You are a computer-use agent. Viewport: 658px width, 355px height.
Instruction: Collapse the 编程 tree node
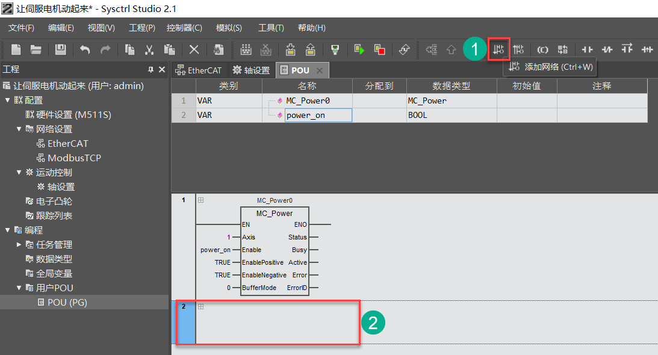pyautogui.click(x=8, y=230)
